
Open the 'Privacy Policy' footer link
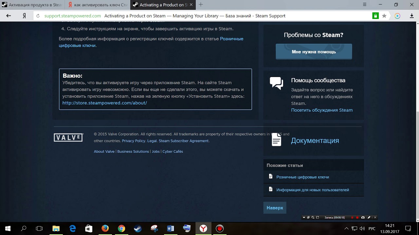(x=134, y=141)
